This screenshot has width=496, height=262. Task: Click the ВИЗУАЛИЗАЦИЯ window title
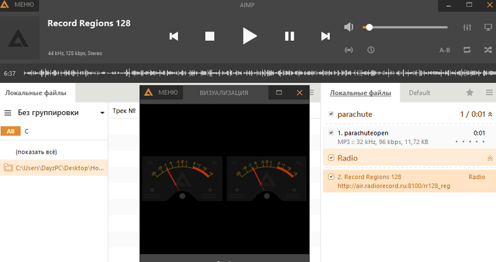[224, 93]
